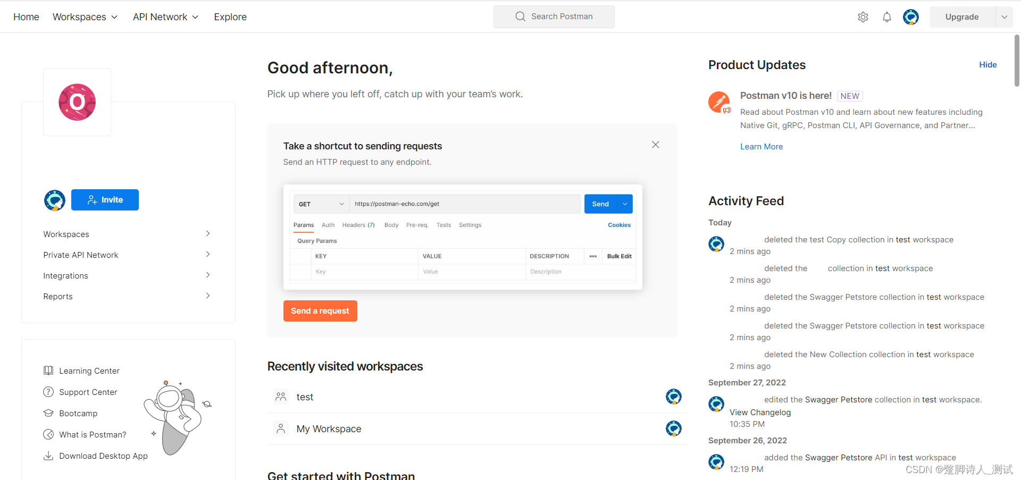Viewport: 1021px width, 480px height.
Task: Click the Search Postman input field
Action: [x=562, y=16]
